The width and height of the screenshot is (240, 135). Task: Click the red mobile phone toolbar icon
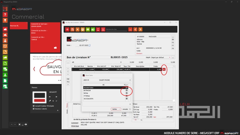click(x=98, y=29)
